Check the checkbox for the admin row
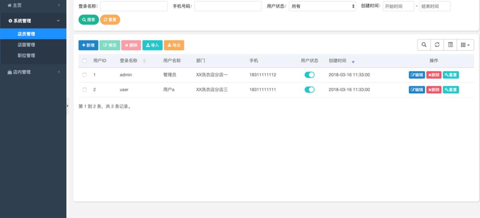This screenshot has width=480, height=218. click(x=85, y=75)
